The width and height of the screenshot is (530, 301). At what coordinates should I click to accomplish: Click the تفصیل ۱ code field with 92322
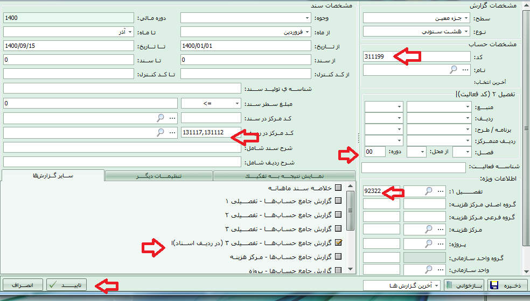coord(381,191)
